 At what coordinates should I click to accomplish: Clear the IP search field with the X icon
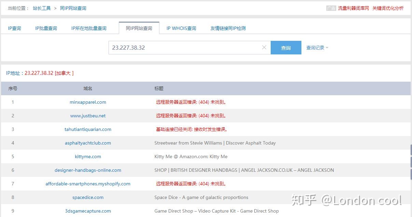tap(264, 48)
